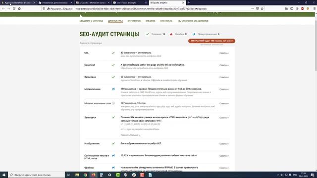
Task: Click the page URL text under URL row
Action: 141,56
